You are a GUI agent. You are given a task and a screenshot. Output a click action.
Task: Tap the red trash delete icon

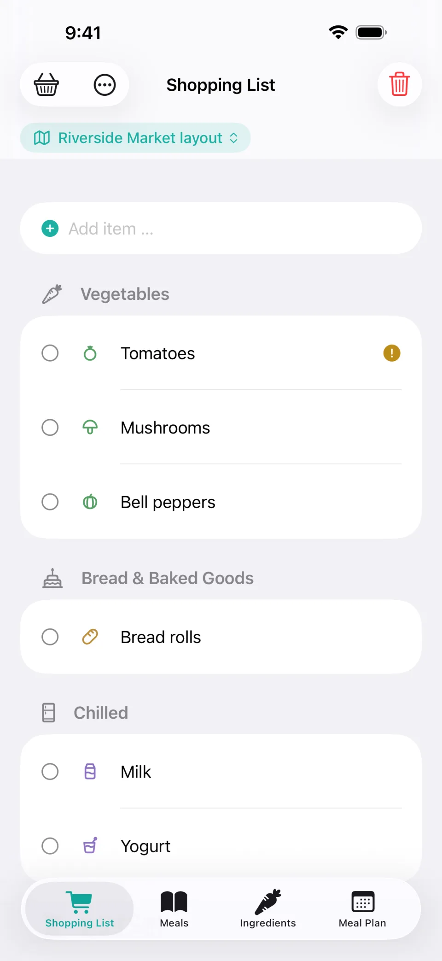pyautogui.click(x=400, y=84)
